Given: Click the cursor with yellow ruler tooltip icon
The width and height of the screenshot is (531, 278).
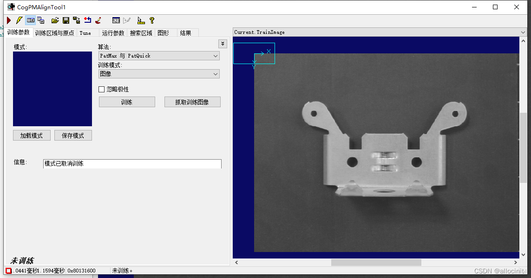Looking at the screenshot, I should point(141,20).
